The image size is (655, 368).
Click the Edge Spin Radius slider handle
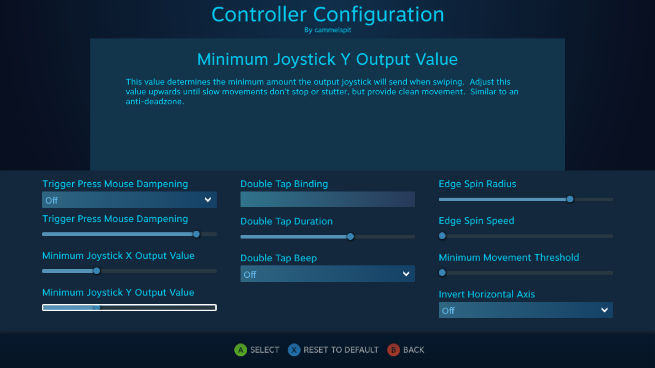click(570, 199)
